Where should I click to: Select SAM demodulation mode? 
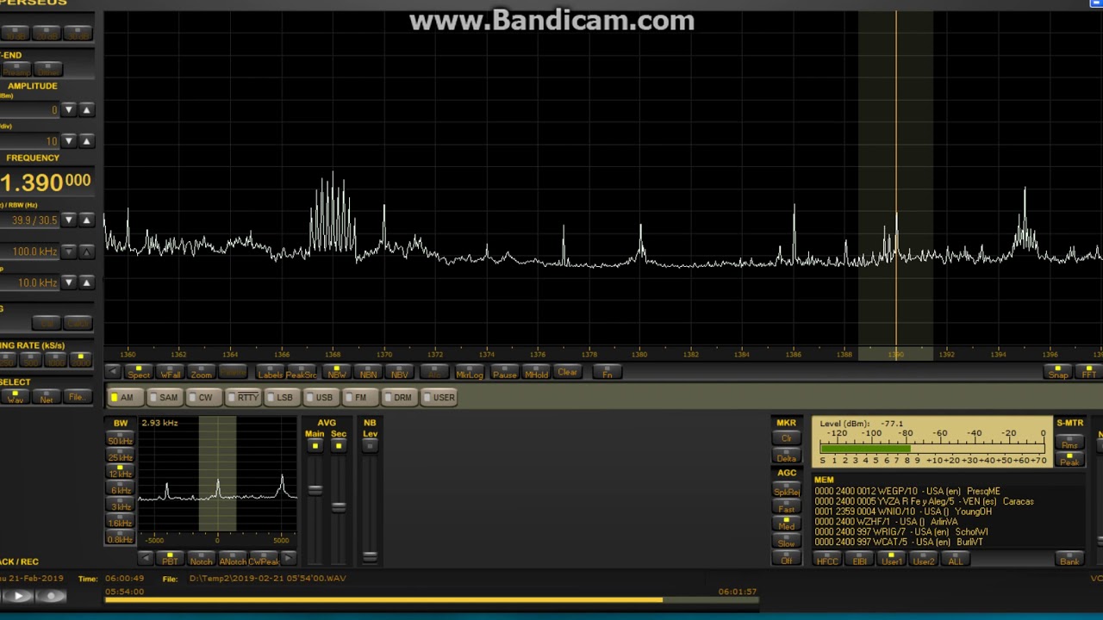pos(163,397)
